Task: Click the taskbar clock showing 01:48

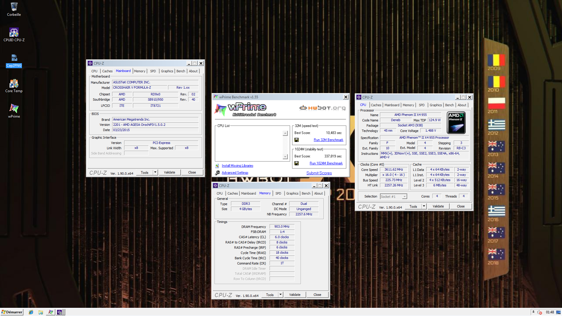Action: (550, 312)
